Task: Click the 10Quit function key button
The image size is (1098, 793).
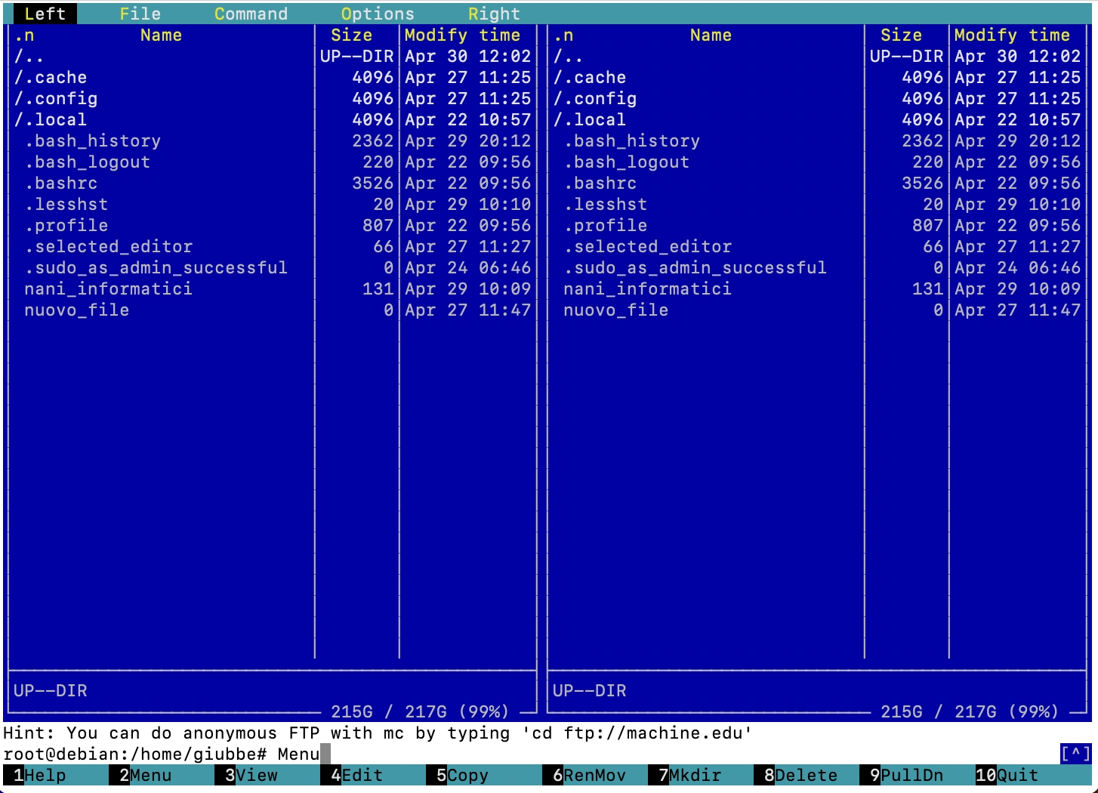Action: (1007, 776)
